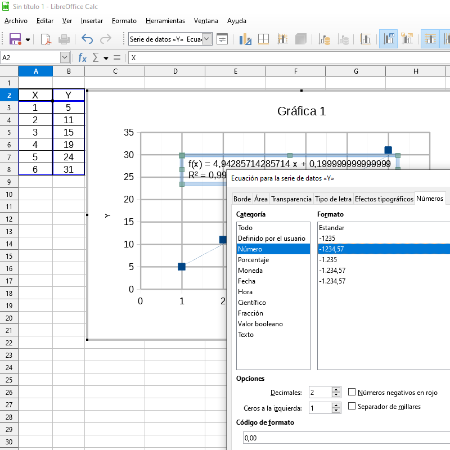Choose the Fracción category

coord(273,313)
